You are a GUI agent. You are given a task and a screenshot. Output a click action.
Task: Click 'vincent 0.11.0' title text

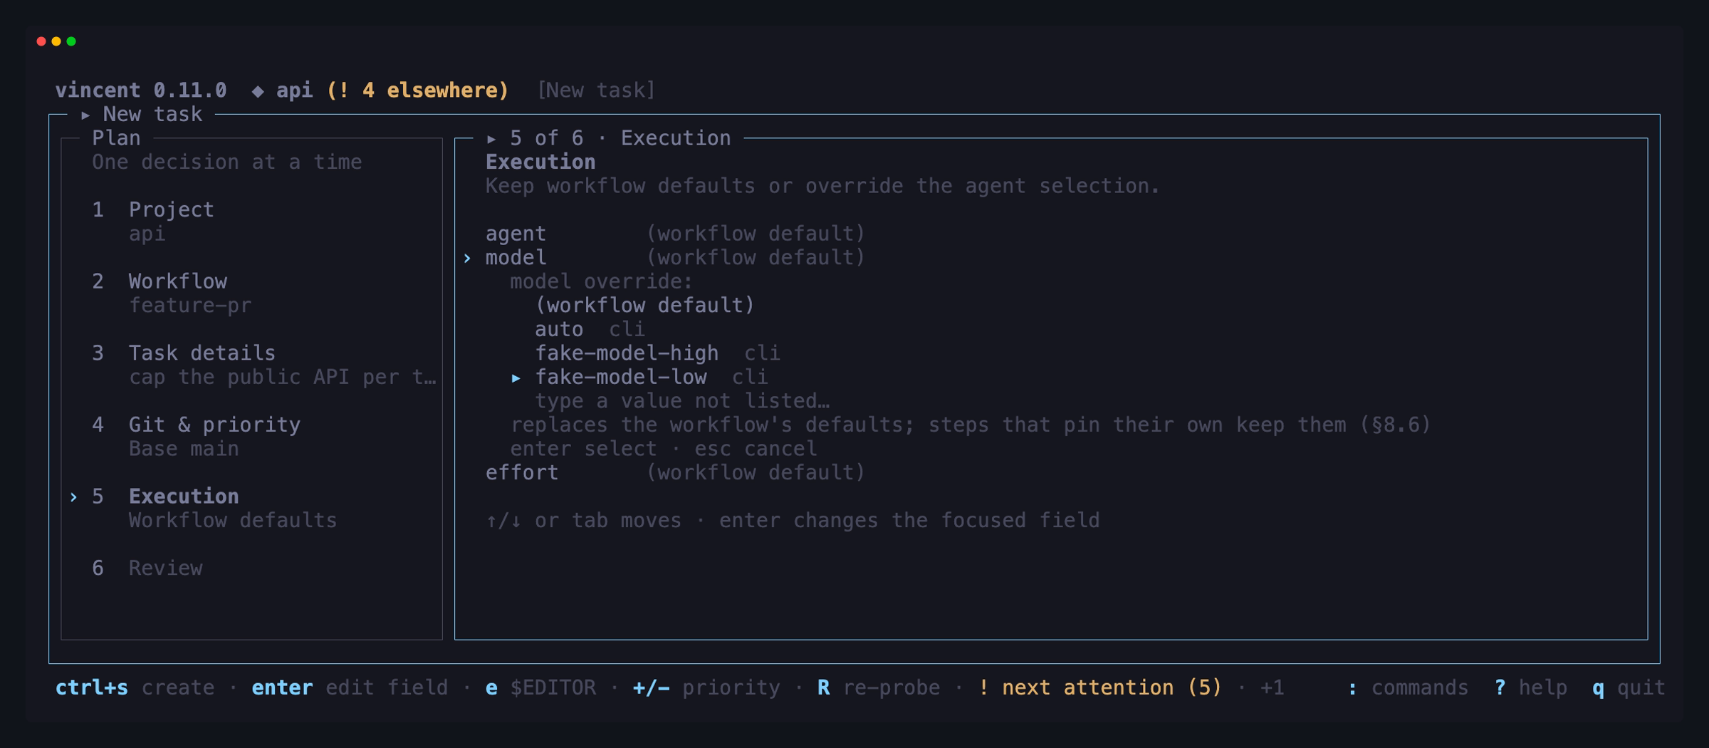[141, 90]
